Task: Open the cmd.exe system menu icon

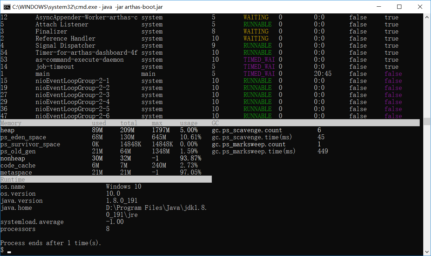Action: [6, 7]
